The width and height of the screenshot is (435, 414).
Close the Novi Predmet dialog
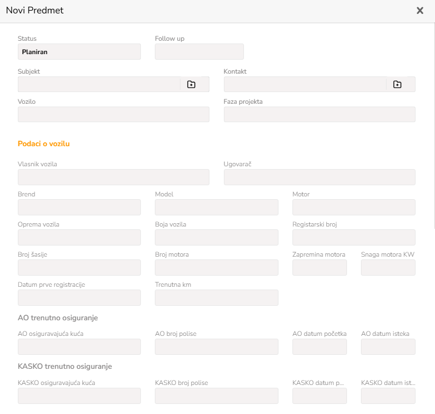[x=420, y=11]
